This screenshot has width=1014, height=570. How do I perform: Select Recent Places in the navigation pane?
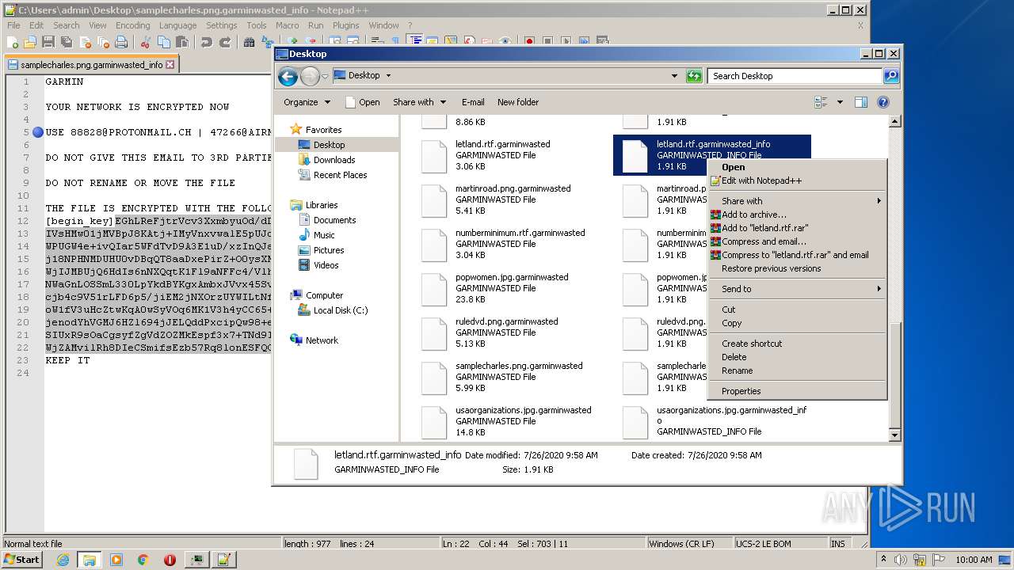333,175
